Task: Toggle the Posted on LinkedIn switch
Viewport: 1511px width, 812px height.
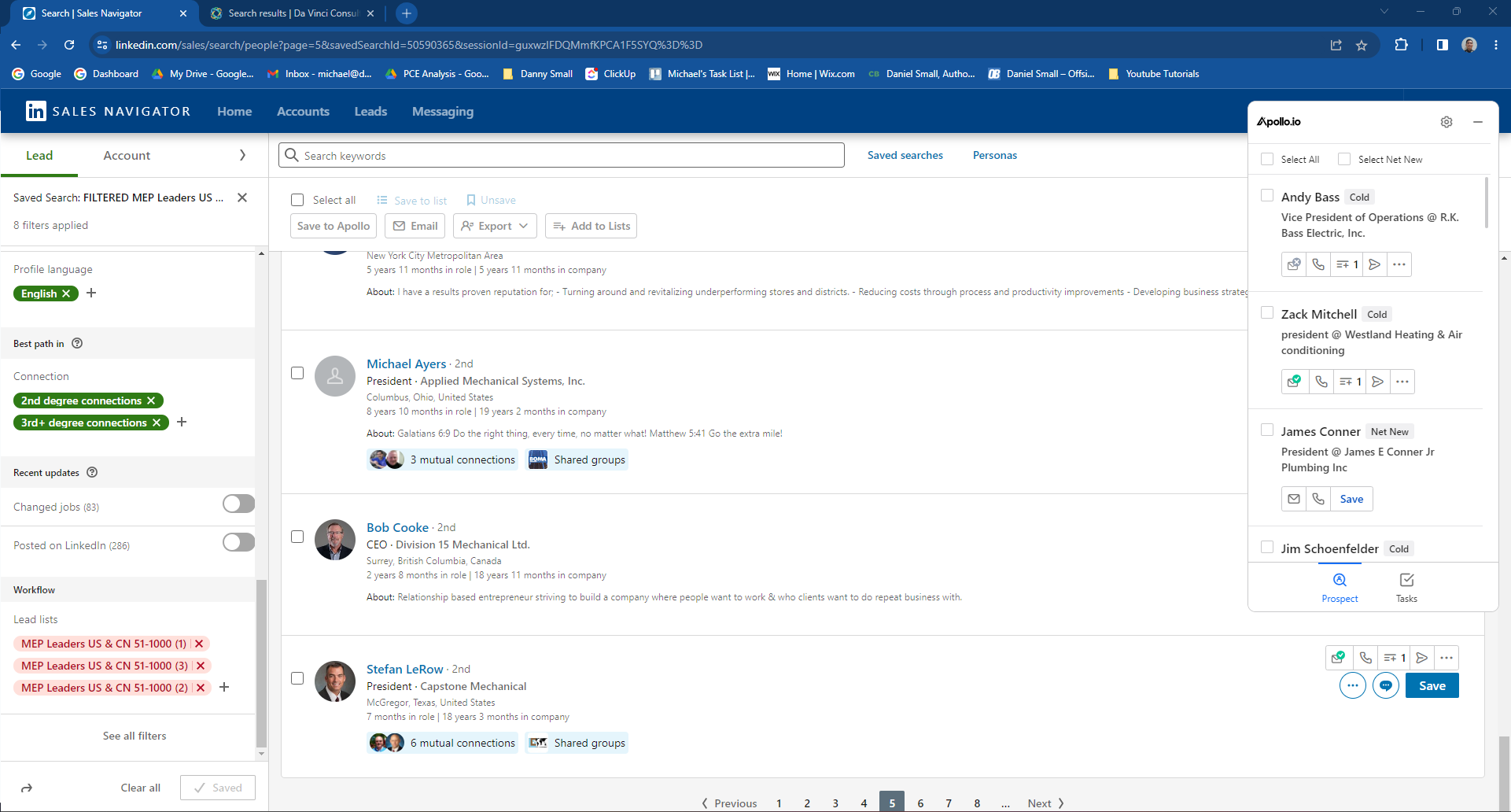Action: (x=238, y=542)
